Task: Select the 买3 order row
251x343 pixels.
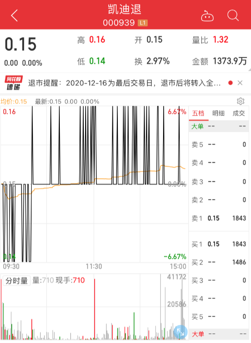Action: (x=219, y=280)
